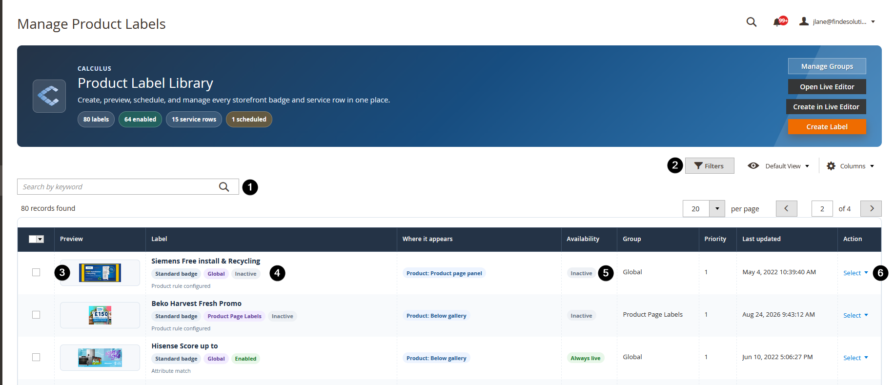Open Beko Harvest Fresh preview thumbnail
Viewport: 895px width, 385px height.
pos(100,315)
